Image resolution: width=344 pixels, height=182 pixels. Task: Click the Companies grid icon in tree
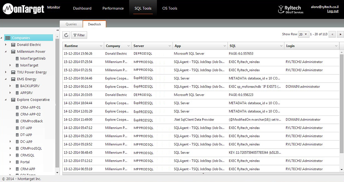[x=8, y=38]
